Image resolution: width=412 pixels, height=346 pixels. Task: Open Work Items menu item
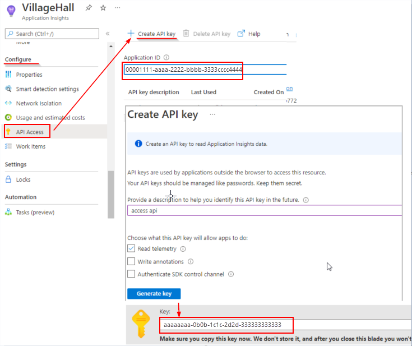point(31,146)
